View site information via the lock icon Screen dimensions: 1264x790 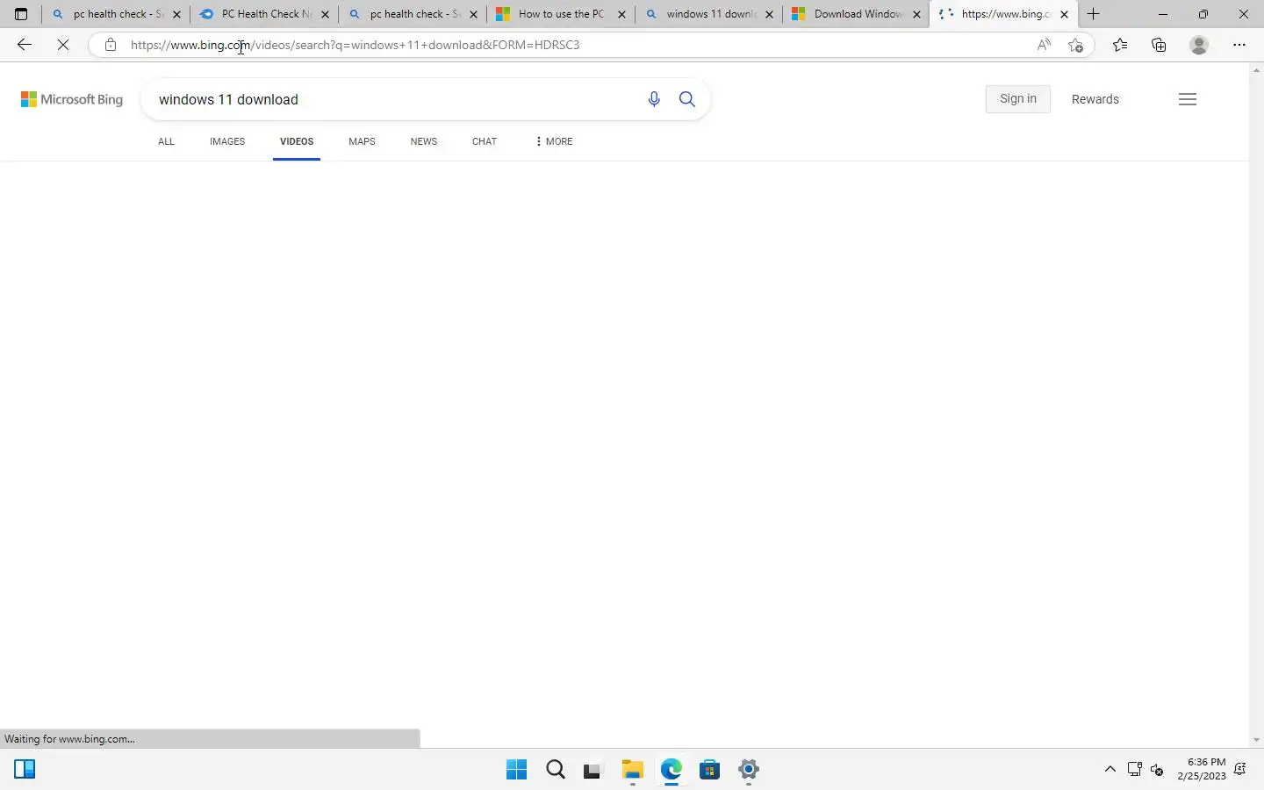(110, 45)
